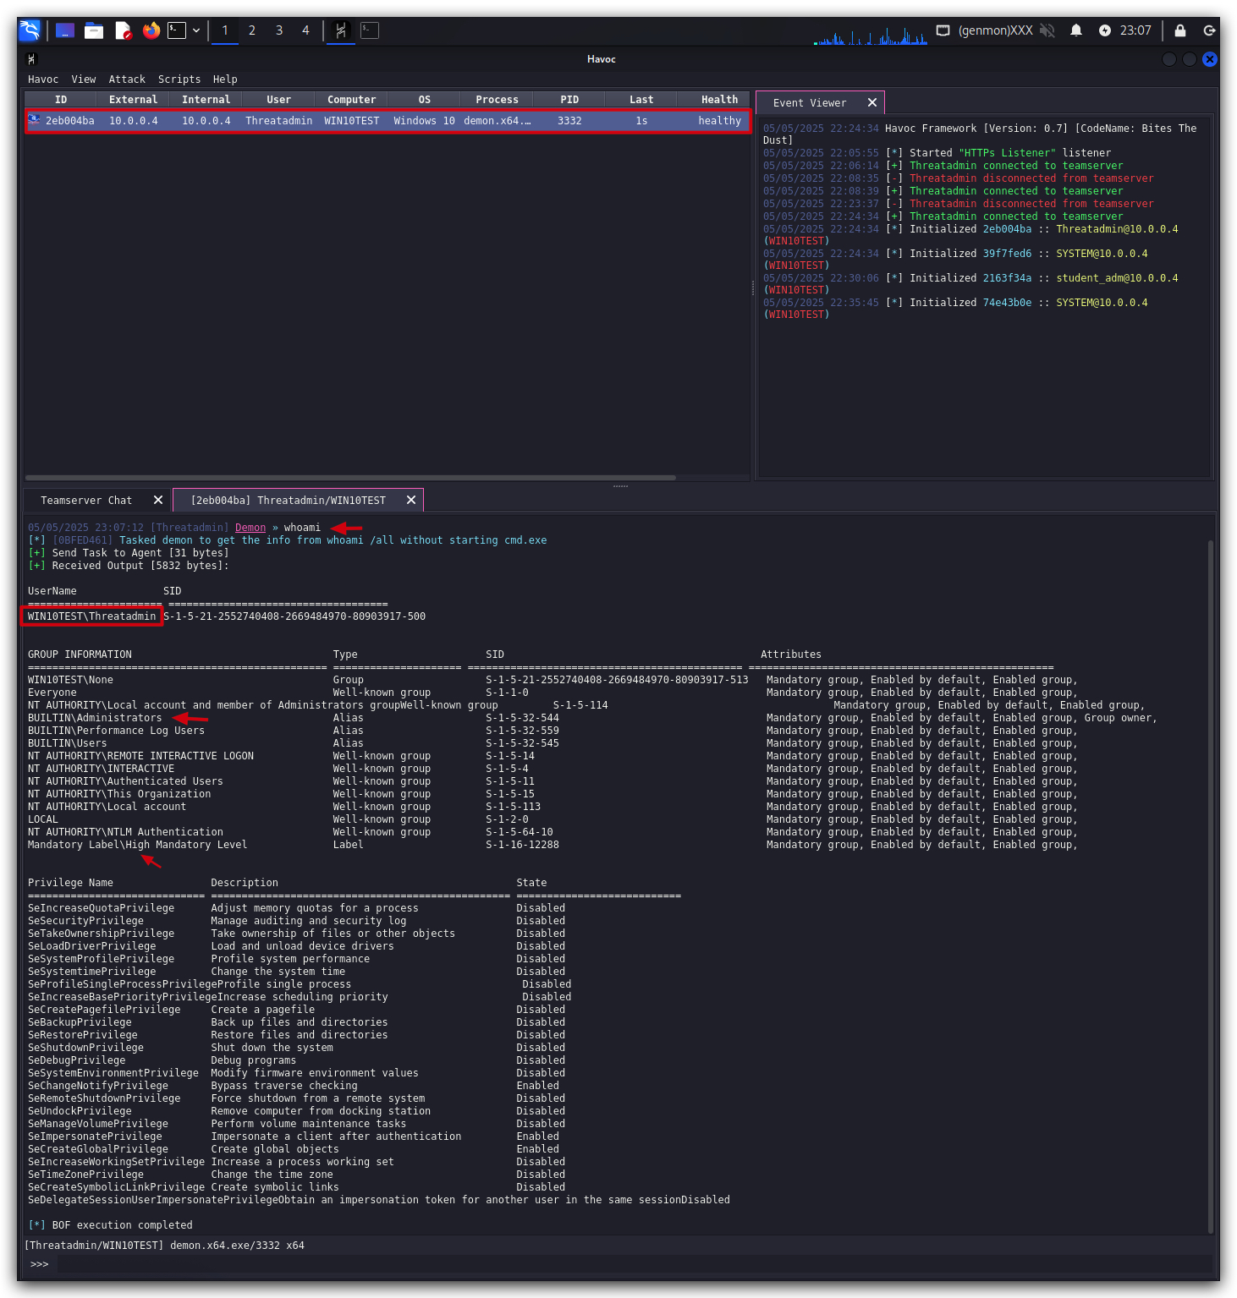This screenshot has width=1237, height=1298.
Task: Open the CPU usage graph monitor
Action: point(870,36)
